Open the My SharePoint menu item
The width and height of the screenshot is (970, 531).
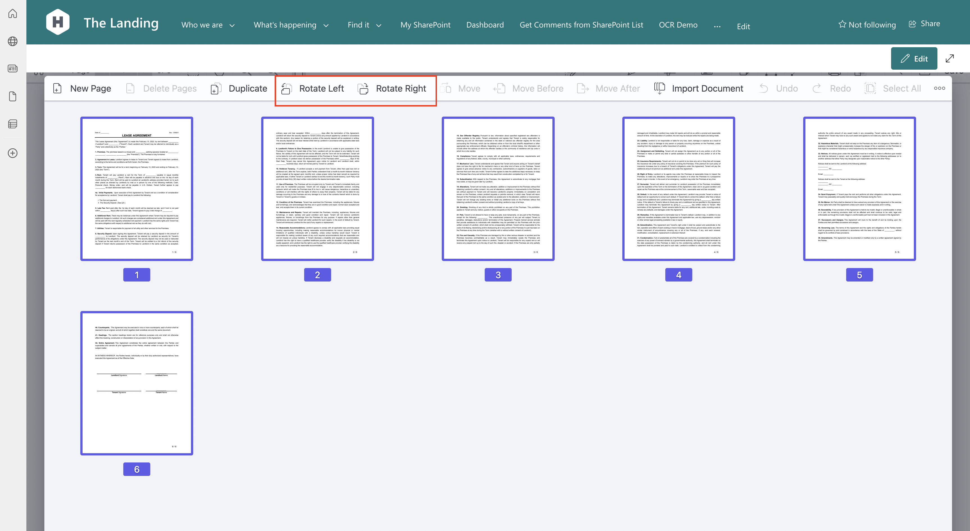[x=425, y=25]
